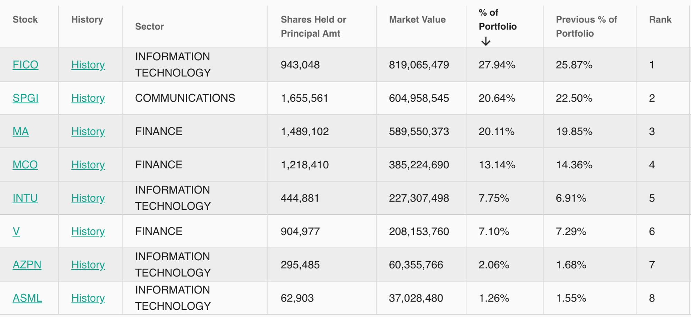The height and width of the screenshot is (317, 691).
Task: View History for the MCO row
Action: [88, 165]
